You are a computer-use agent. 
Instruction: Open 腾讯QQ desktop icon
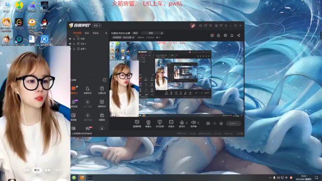pos(45,23)
